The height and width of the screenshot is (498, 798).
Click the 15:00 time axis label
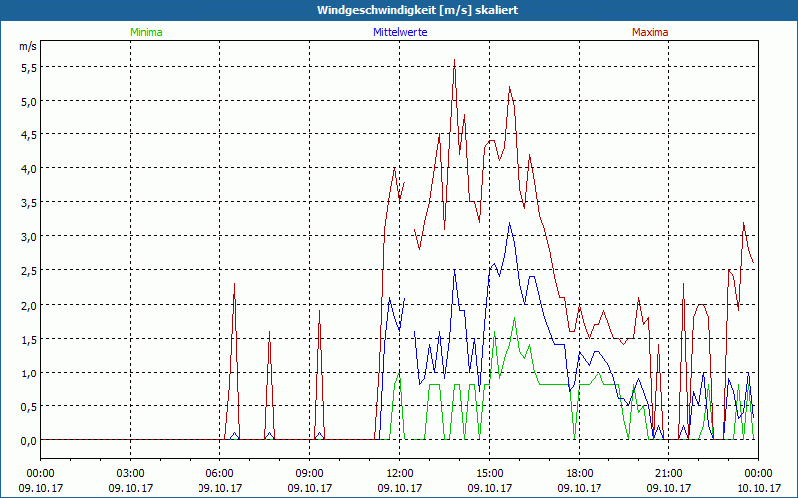[490, 474]
